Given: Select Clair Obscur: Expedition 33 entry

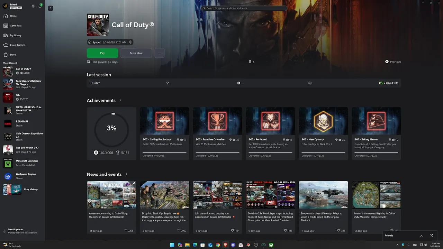Looking at the screenshot, I should tap(22, 137).
